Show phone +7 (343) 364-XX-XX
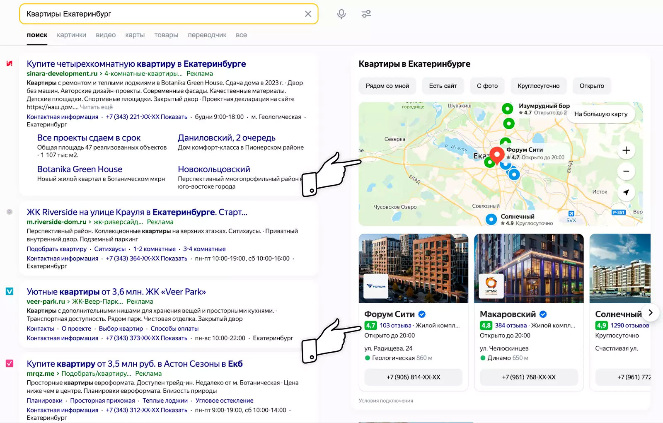 (147, 259)
